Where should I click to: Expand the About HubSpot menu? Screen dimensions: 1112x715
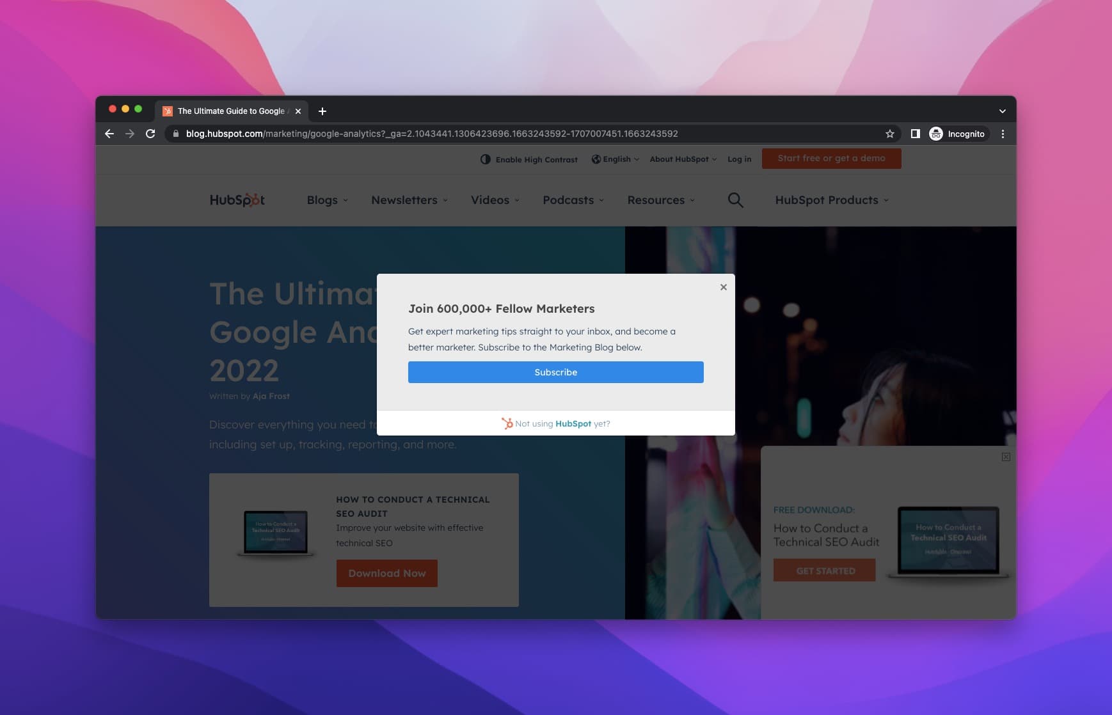683,159
